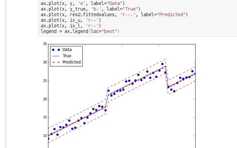Click the y-axis tick label 20
Viewport: 237px width, 148px height.
click(45, 99)
